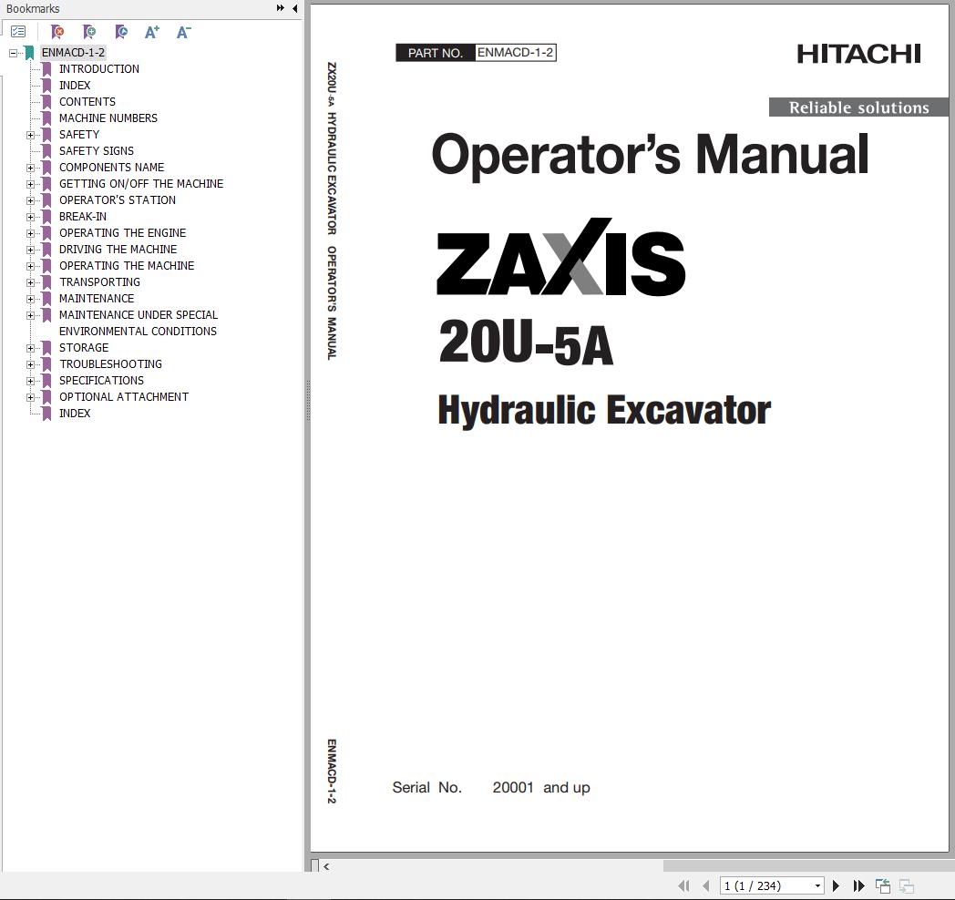Open the INTRODUCTION bookmark

(98, 69)
